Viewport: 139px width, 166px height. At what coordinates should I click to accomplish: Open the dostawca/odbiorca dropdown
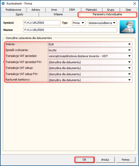tap(103, 23)
